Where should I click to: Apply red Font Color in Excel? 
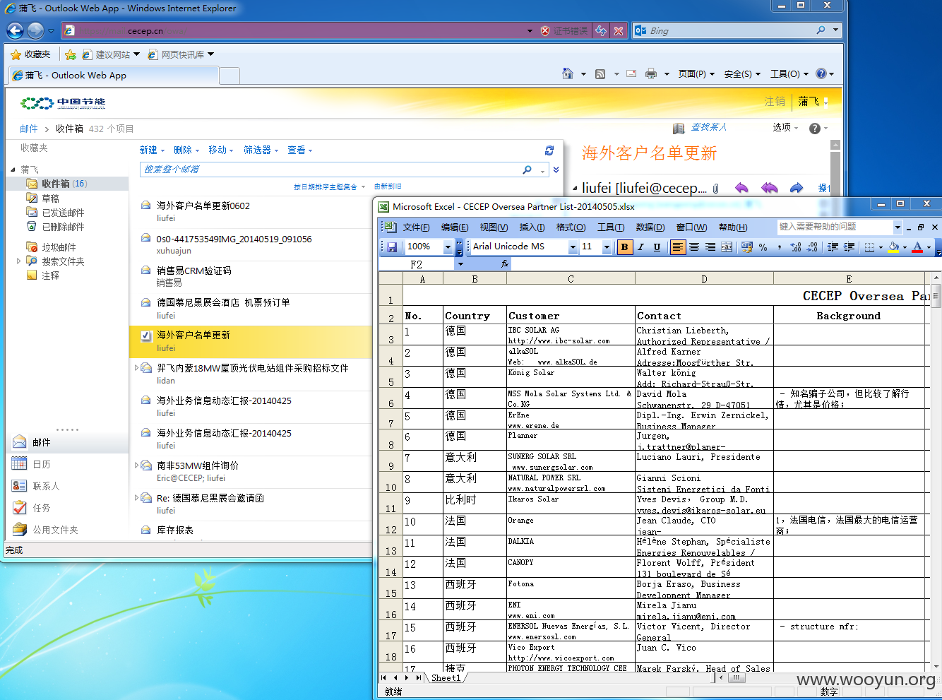917,247
